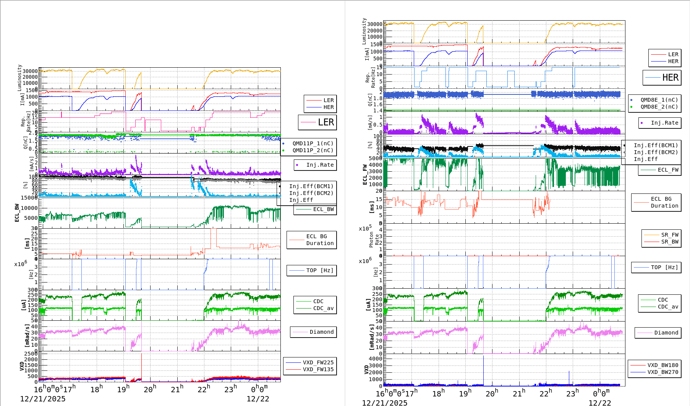Viewport: 690px width, 406px height.
Task: Select CDC_av legend entry in HER plot
Action: point(660,307)
